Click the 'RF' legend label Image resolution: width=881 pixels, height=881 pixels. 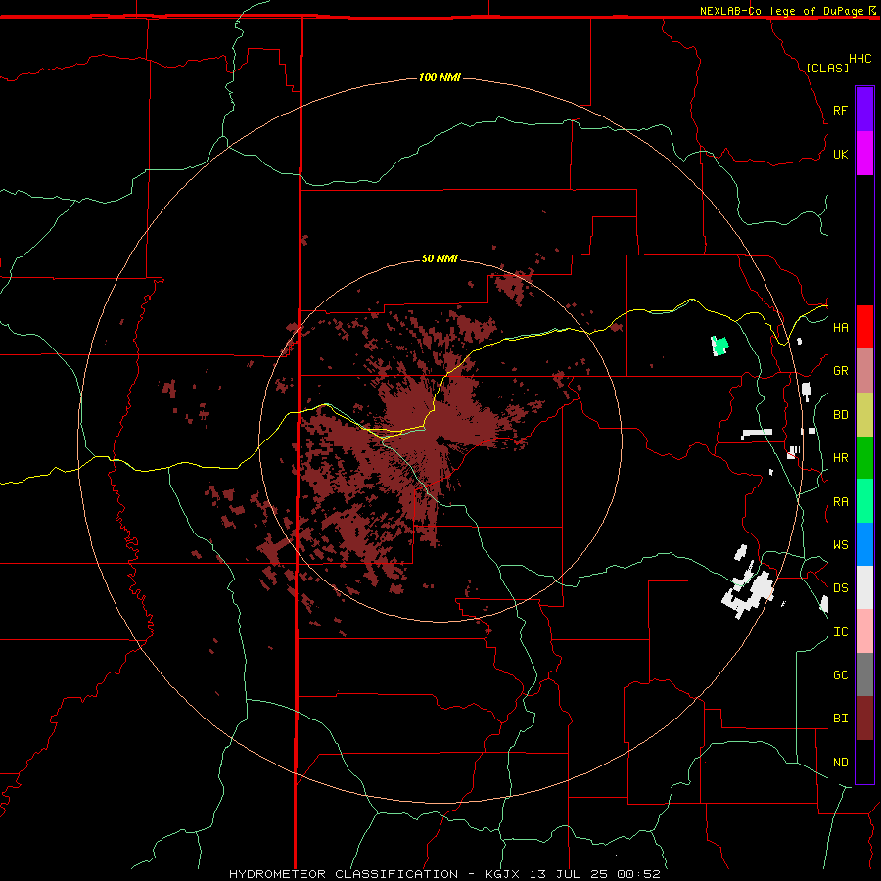point(840,110)
